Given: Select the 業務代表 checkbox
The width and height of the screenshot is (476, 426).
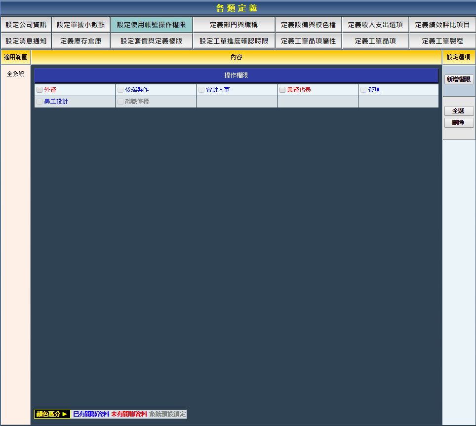Looking at the screenshot, I should coord(282,90).
